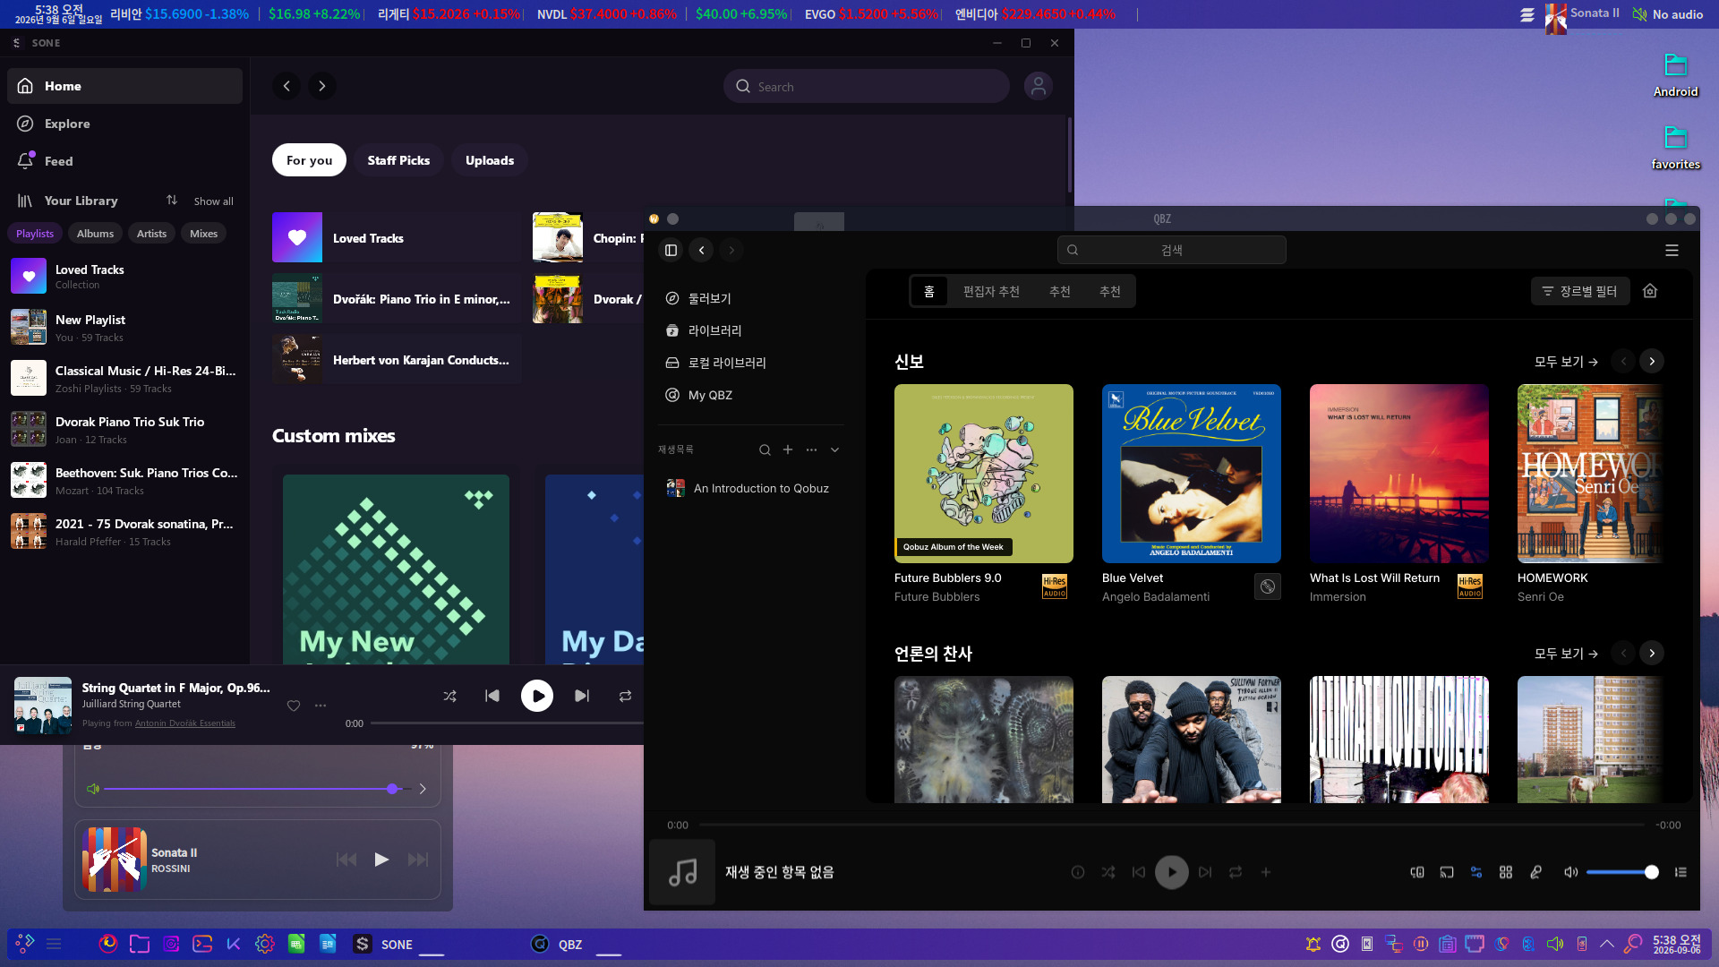1719x967 pixels.
Task: Open Dvorak Piano Trio Suk Trio playlist
Action: point(124,430)
